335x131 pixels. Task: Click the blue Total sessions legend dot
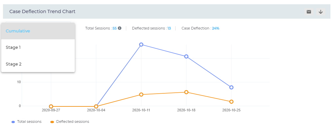pos(13,122)
